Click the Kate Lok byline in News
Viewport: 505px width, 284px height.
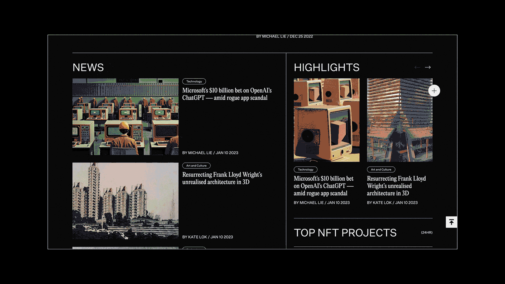[x=208, y=237]
